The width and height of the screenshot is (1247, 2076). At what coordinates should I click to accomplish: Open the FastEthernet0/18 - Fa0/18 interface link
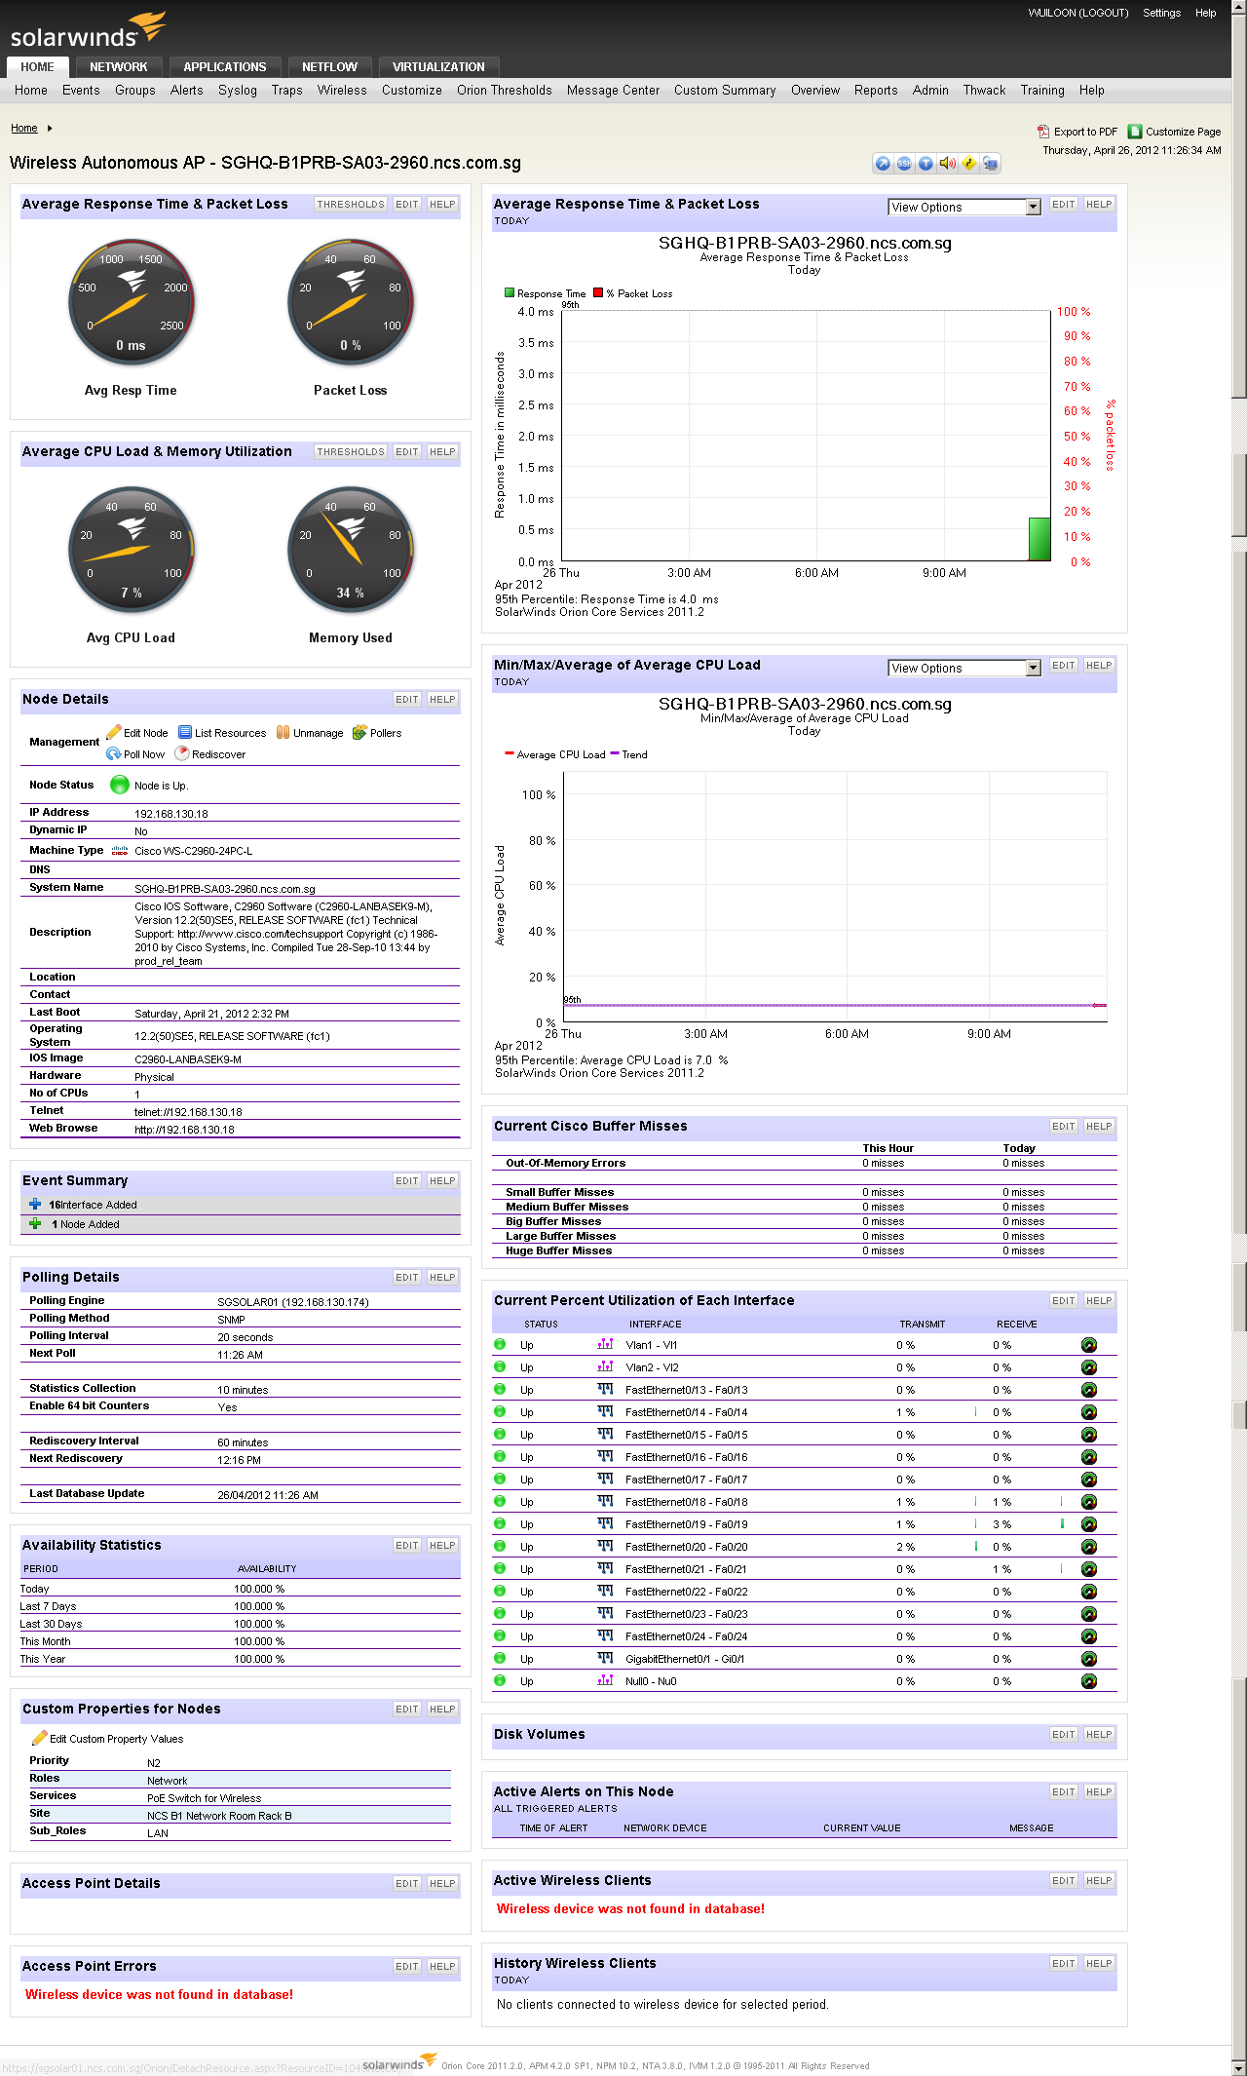pos(687,1502)
